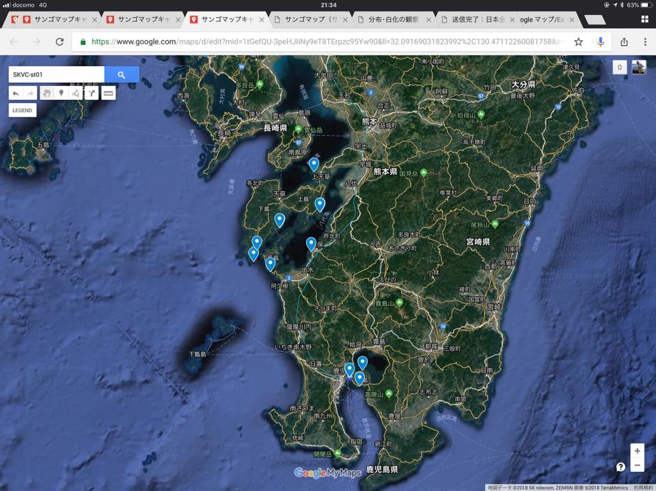Bookmark this page with the star icon
Image resolution: width=656 pixels, height=491 pixels.
tap(579, 42)
